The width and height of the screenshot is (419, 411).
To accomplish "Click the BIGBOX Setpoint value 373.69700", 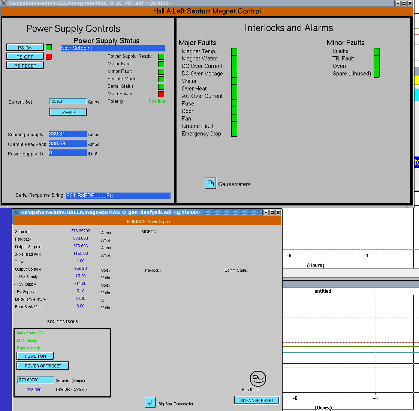I will tap(81, 231).
